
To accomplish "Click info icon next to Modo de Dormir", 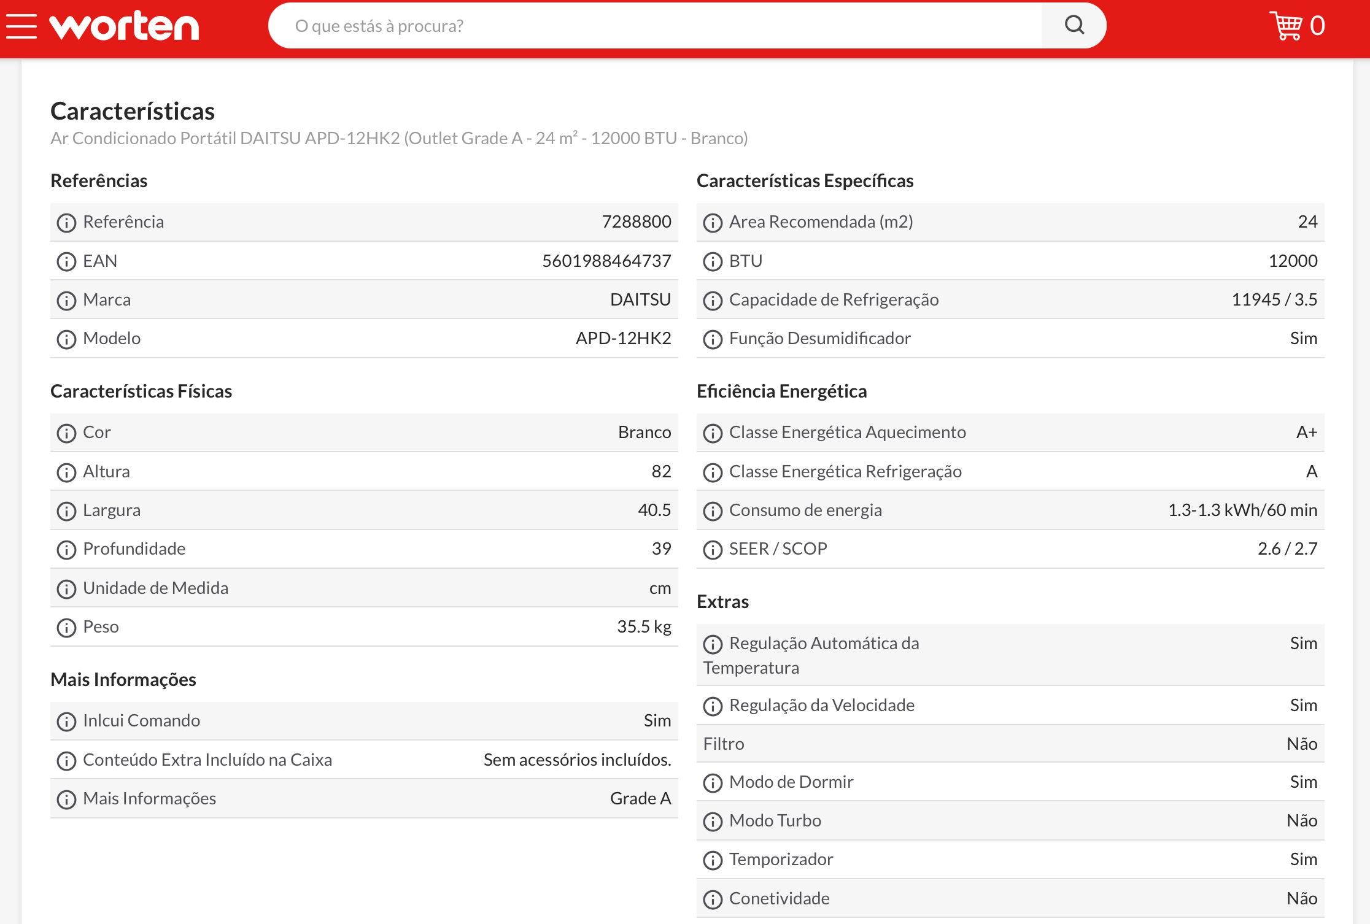I will click(x=713, y=783).
